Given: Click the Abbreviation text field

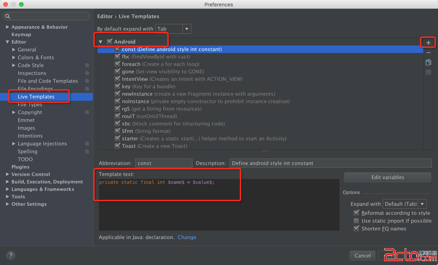Looking at the screenshot, I should coord(164,163).
